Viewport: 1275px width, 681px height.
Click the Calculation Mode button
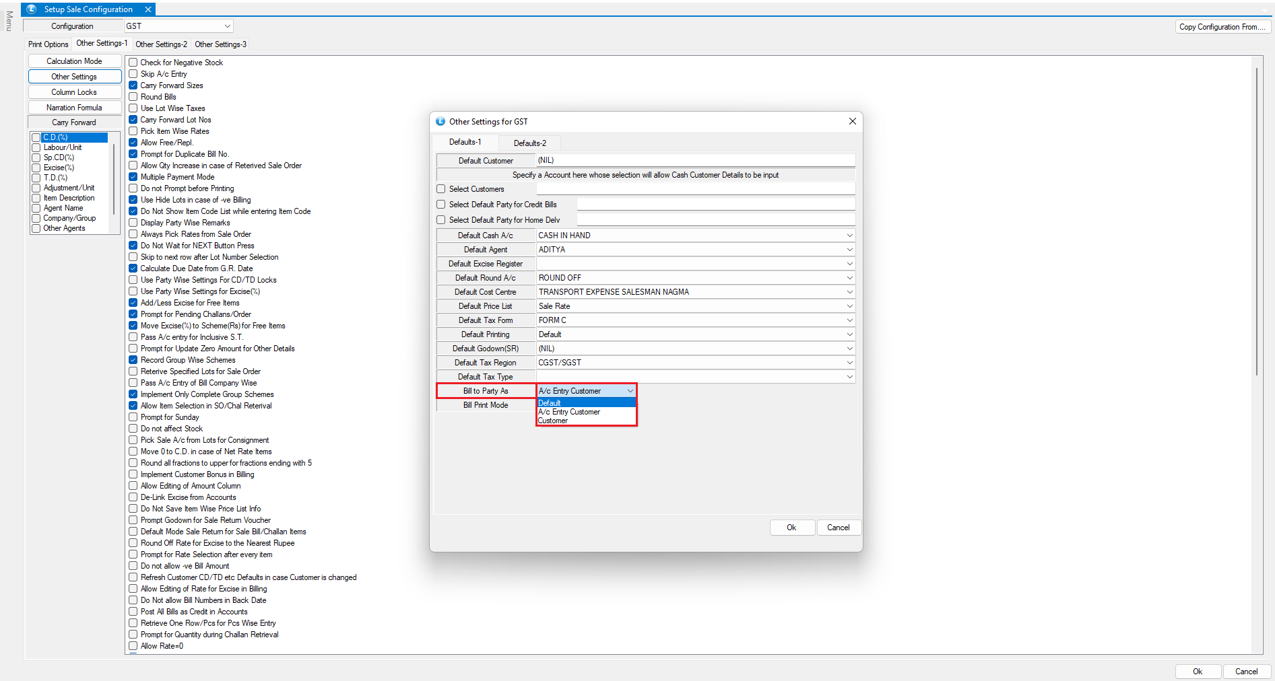[x=74, y=61]
